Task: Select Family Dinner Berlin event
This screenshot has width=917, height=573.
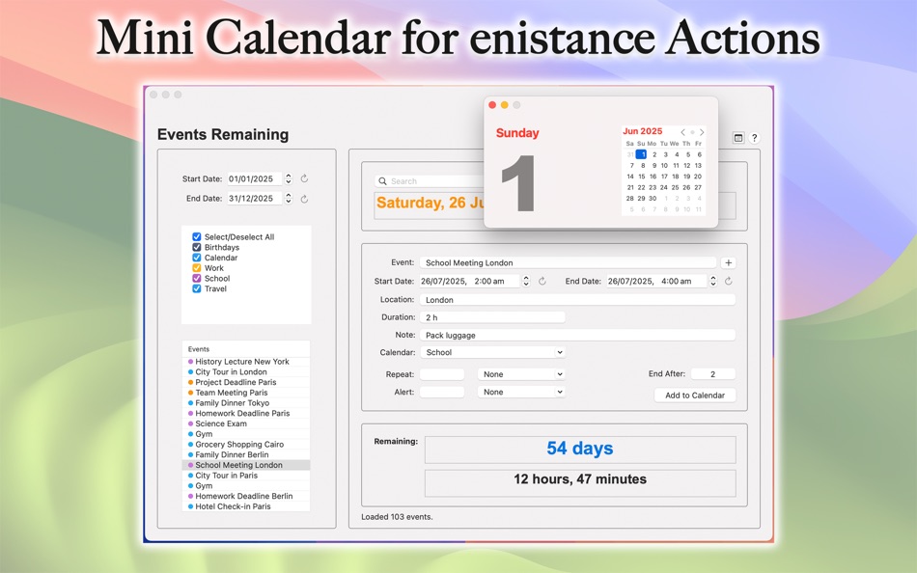Action: 246,455
